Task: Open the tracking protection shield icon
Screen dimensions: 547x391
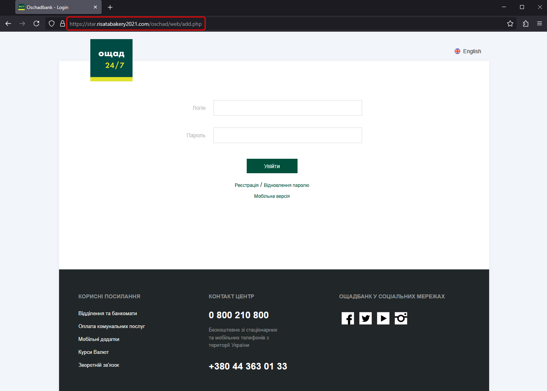Action: pos(52,24)
